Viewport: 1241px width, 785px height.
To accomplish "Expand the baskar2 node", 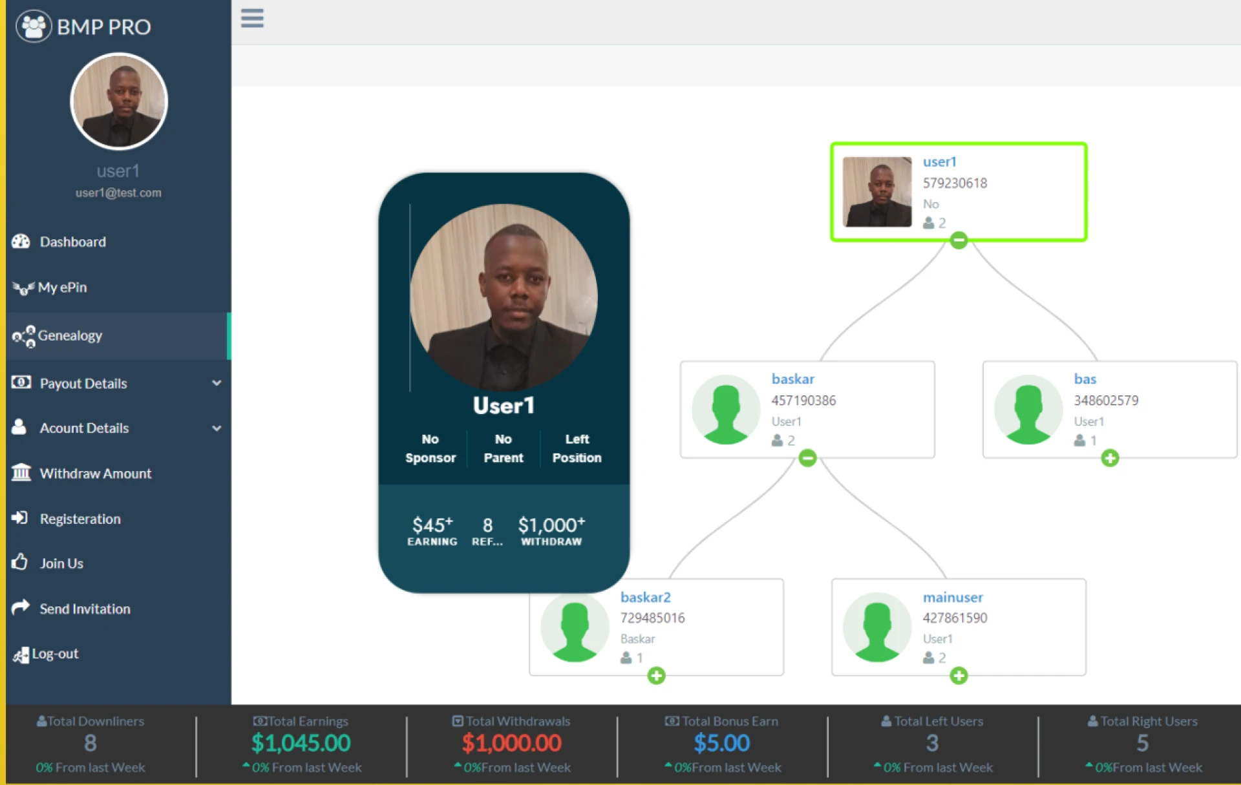I will [657, 676].
